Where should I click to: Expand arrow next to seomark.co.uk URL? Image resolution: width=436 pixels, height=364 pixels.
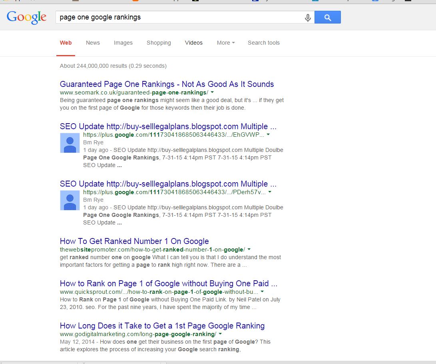tap(213, 92)
